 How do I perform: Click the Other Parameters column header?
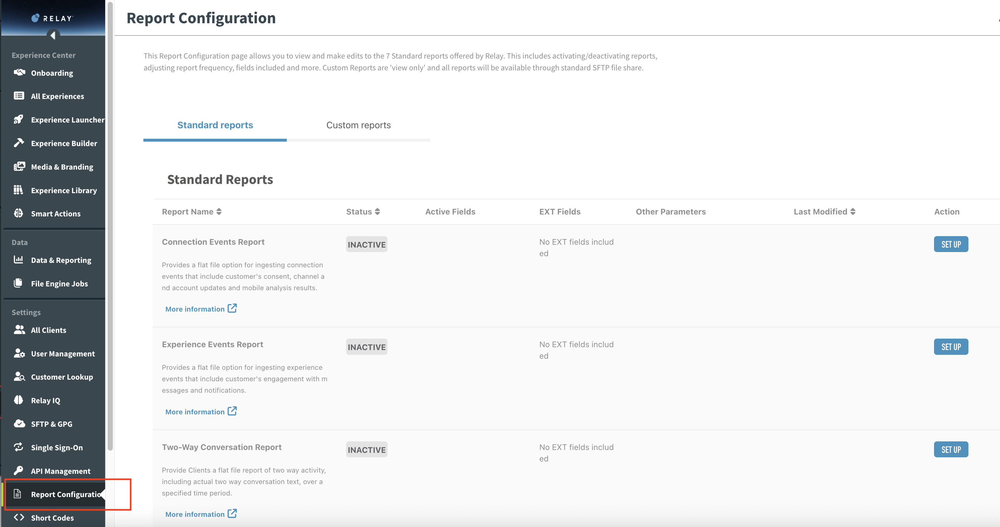pos(670,212)
